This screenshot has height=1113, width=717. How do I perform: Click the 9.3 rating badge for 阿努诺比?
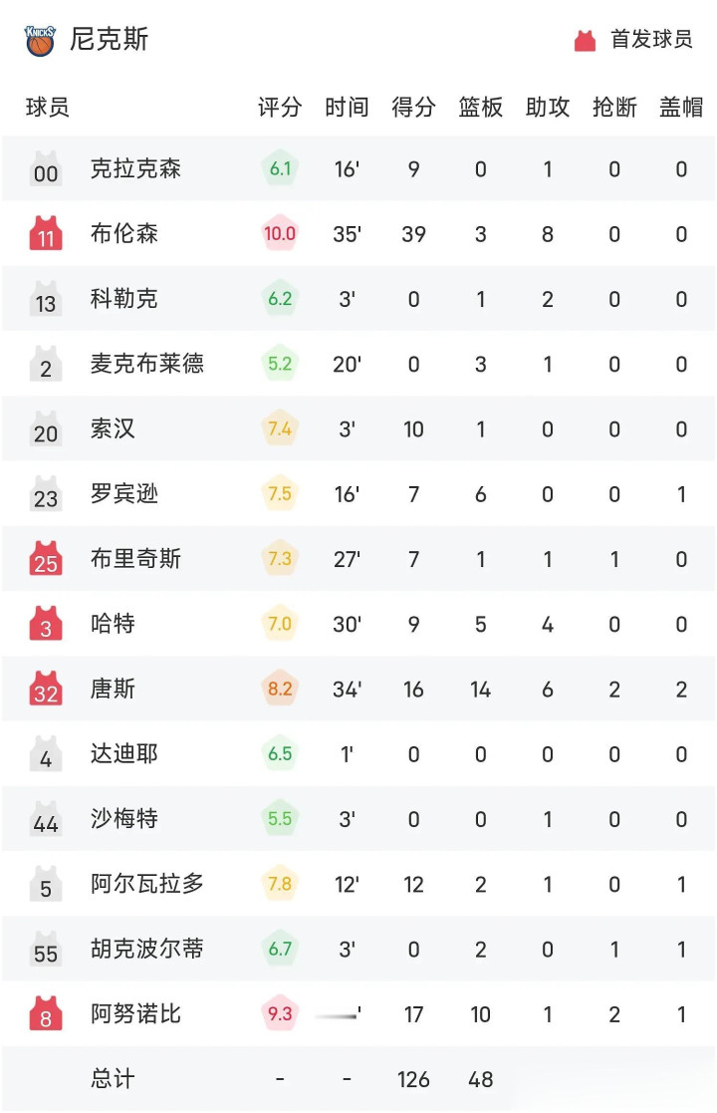(x=280, y=1014)
